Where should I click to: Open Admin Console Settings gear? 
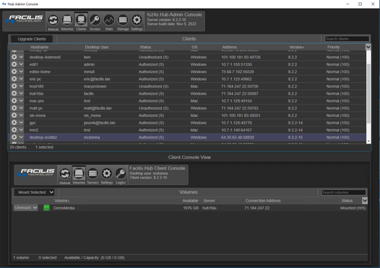[x=137, y=20]
